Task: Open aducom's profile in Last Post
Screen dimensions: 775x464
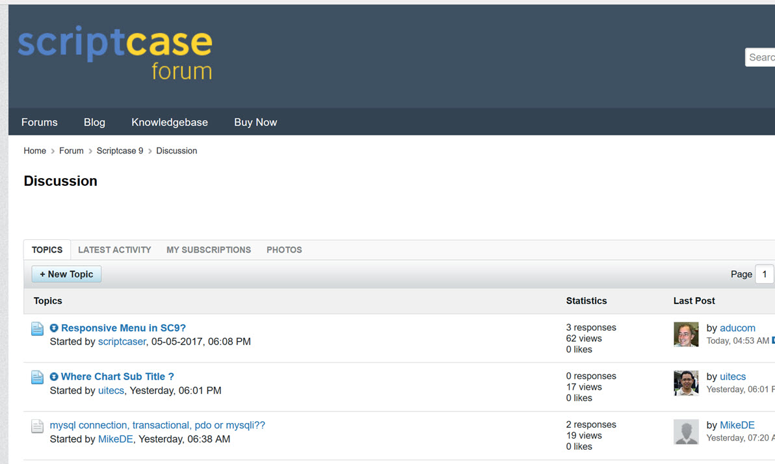Action: point(737,328)
